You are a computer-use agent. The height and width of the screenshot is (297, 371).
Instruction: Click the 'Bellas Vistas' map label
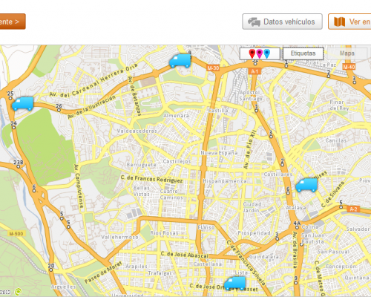pos(142,191)
